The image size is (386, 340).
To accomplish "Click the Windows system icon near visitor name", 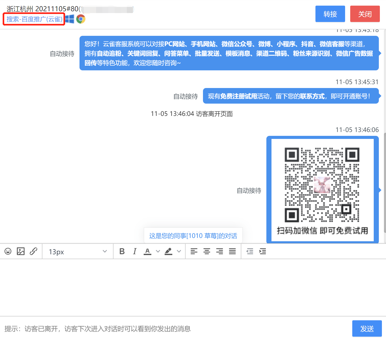I will [70, 19].
